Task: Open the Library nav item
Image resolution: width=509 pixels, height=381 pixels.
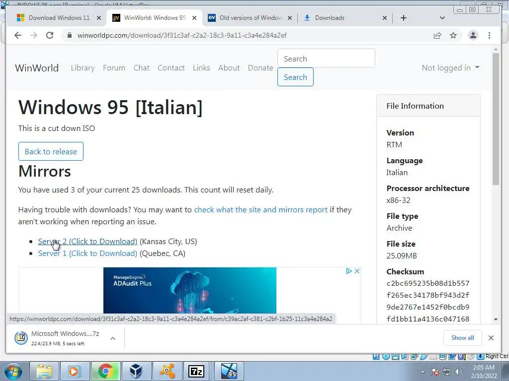Action: click(83, 67)
